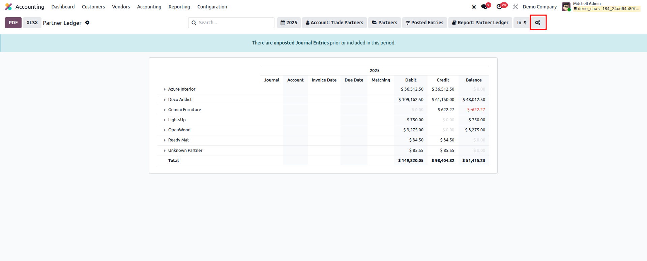Screen dimensions: 647x261
Task: Click the Accounting app logo icon
Action: [8, 7]
